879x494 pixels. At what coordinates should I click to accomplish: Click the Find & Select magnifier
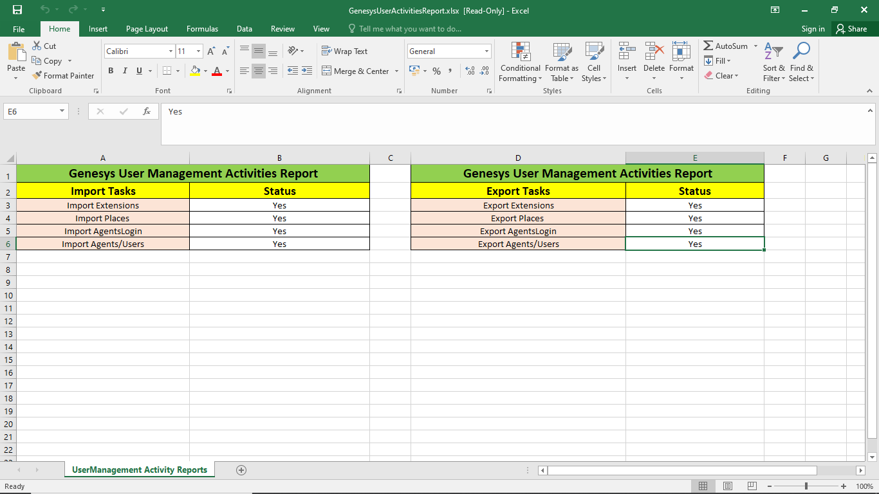801,51
